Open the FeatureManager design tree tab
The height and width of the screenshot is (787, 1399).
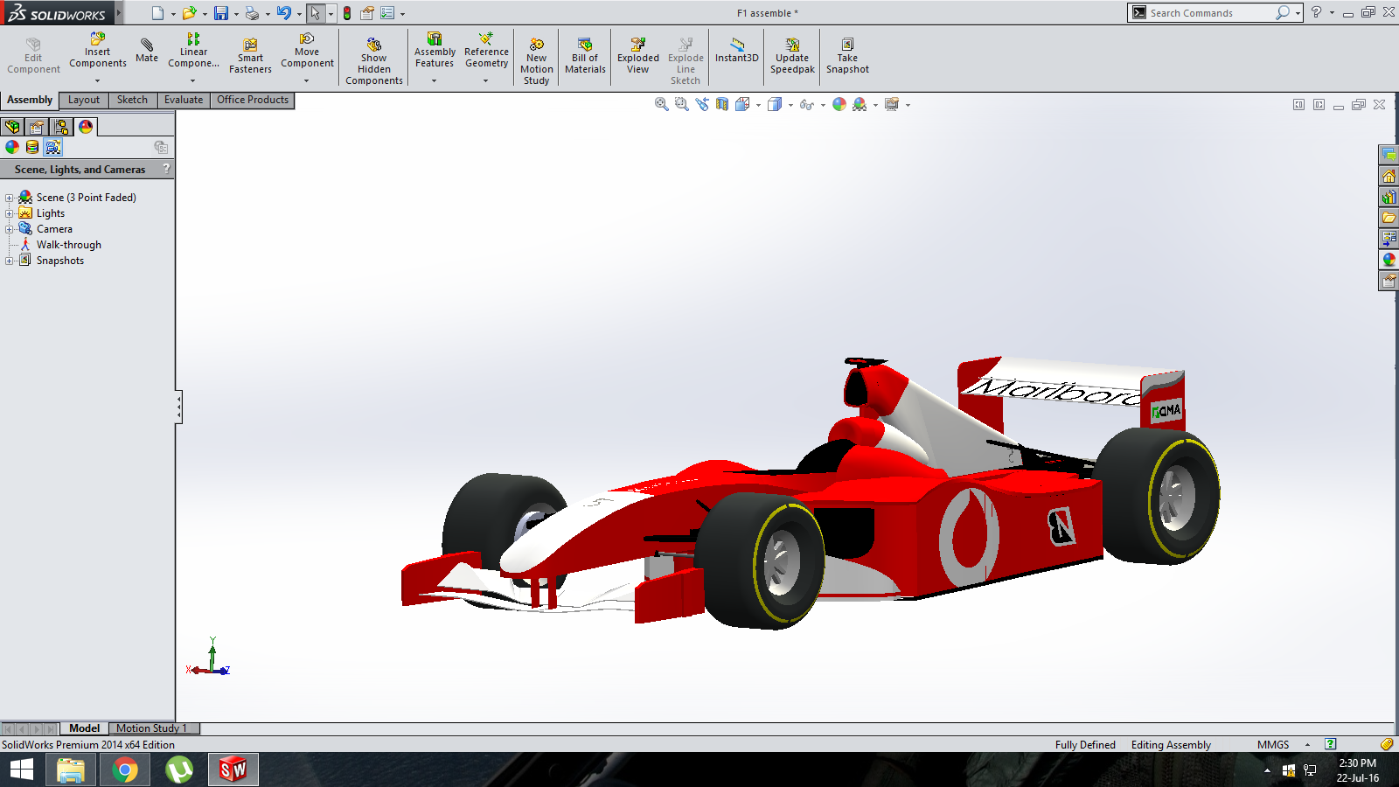point(13,127)
